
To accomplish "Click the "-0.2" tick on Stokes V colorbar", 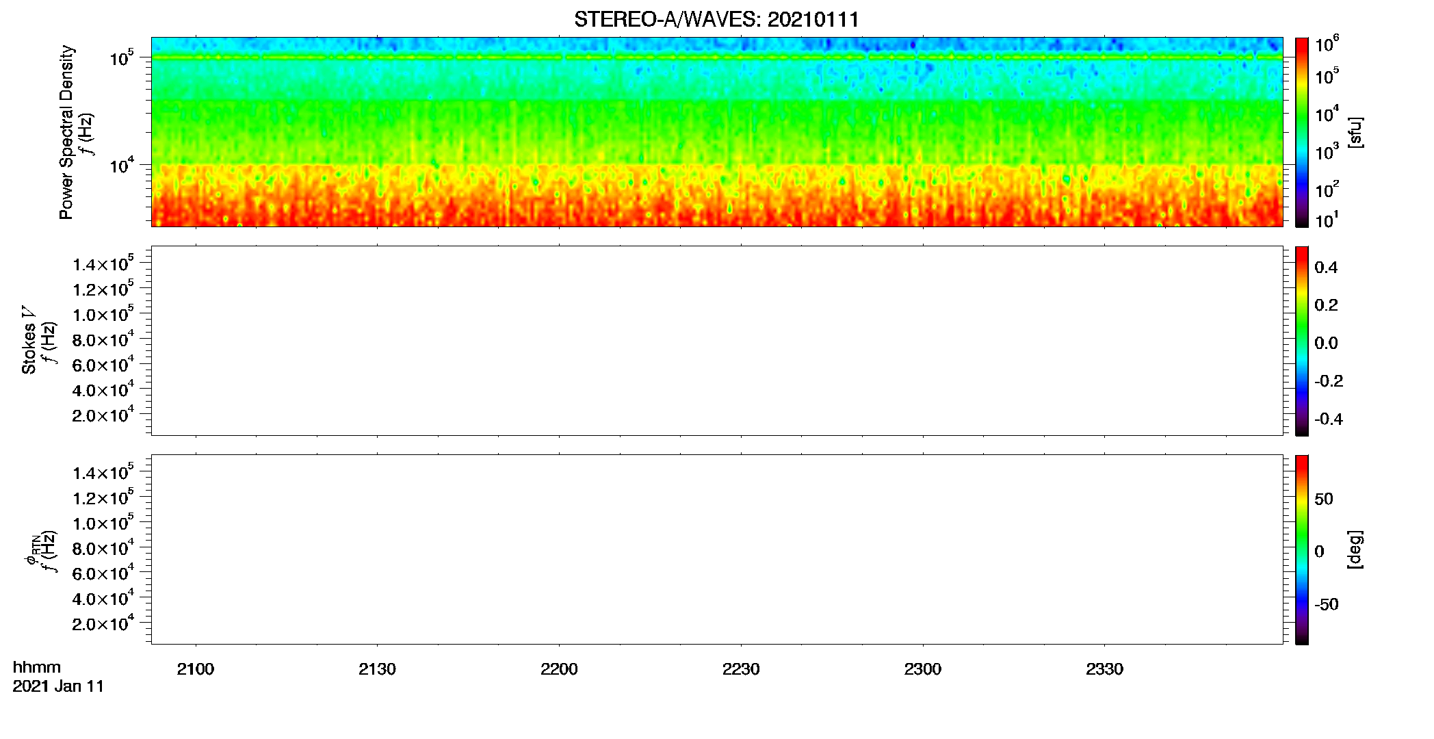I will (x=1329, y=381).
